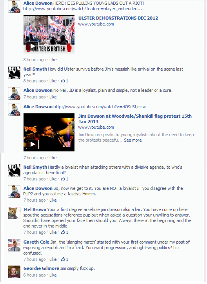Open Jim Dowson at Woodvale/Shankill flag protest link
The height and width of the screenshot is (284, 207).
135,119
